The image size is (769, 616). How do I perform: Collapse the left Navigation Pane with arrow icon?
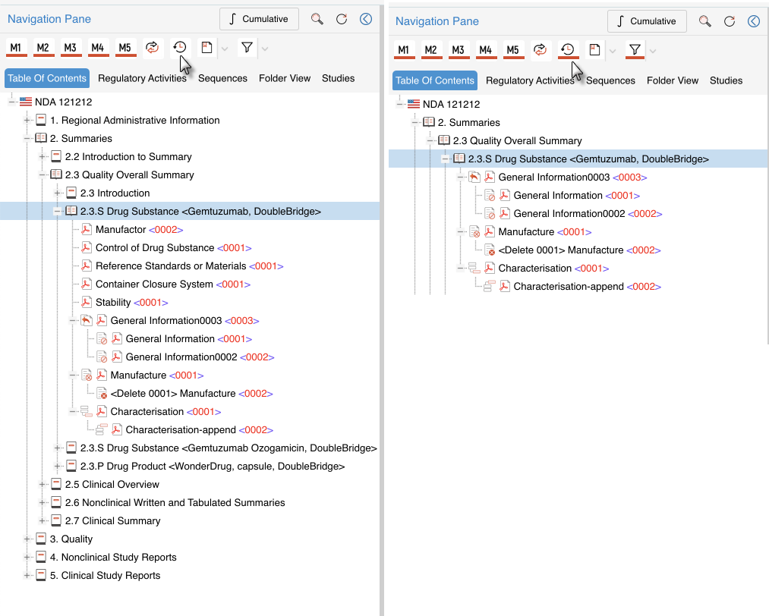click(x=366, y=19)
